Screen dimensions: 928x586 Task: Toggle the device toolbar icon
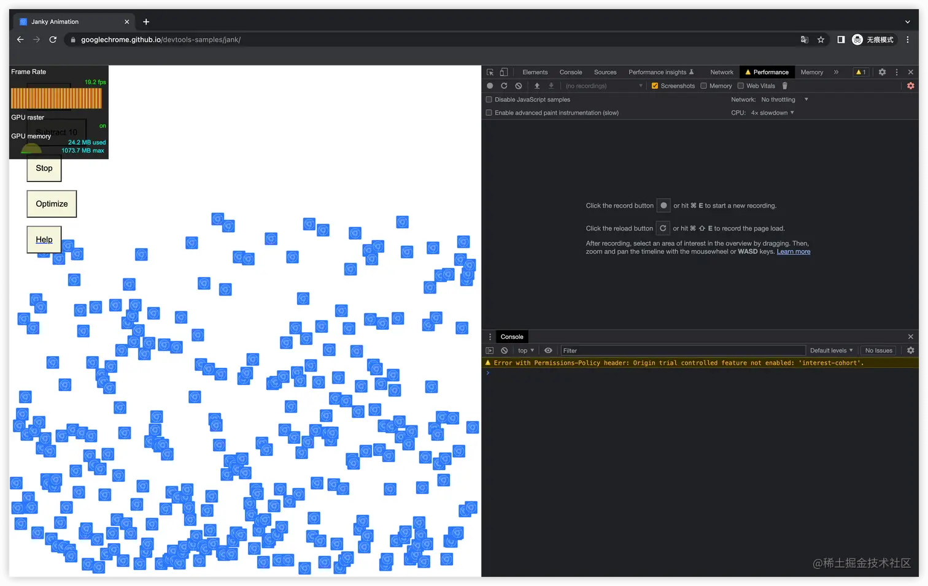(x=504, y=72)
